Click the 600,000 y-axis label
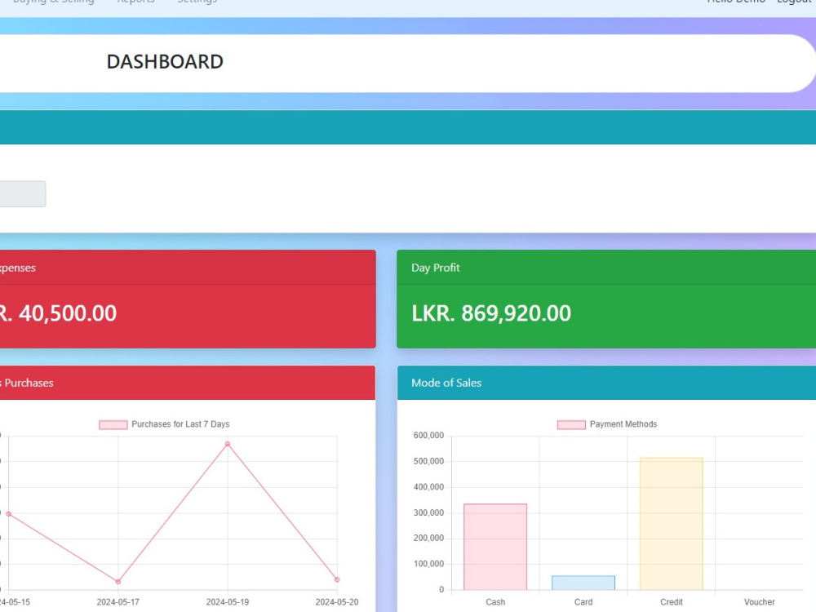The width and height of the screenshot is (816, 612). pos(429,436)
